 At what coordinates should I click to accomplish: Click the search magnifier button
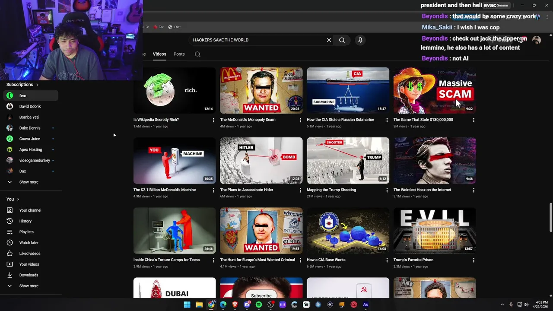click(342, 40)
